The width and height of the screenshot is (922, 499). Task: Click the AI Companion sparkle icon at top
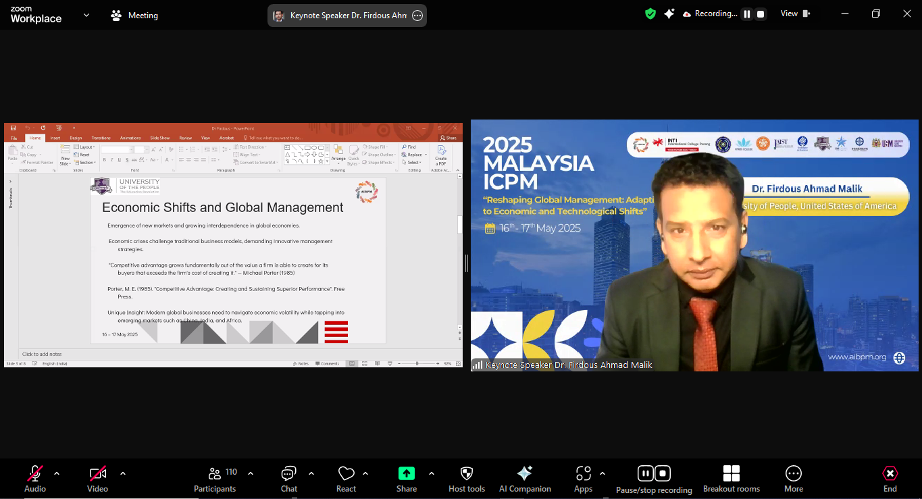point(669,14)
